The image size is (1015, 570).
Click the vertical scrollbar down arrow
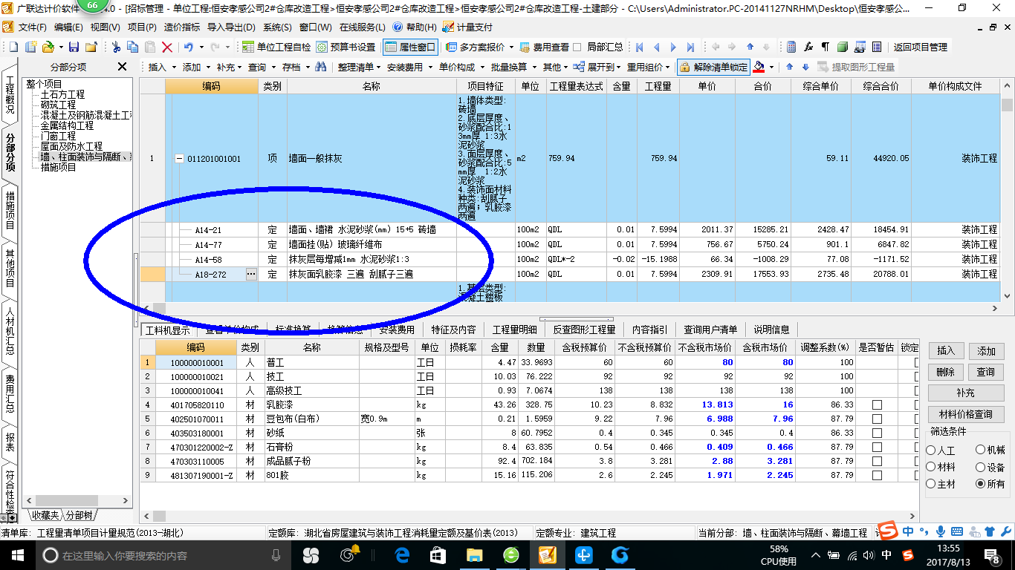(1008, 295)
